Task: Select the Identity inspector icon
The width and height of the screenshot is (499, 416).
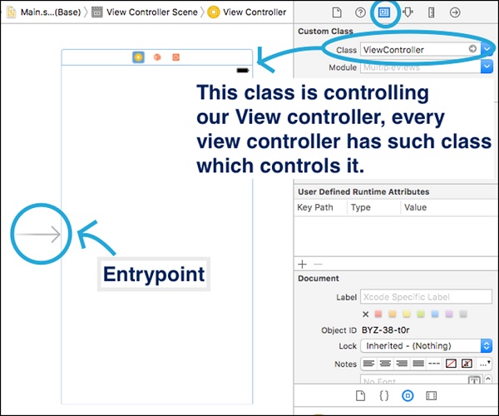Action: pos(384,12)
